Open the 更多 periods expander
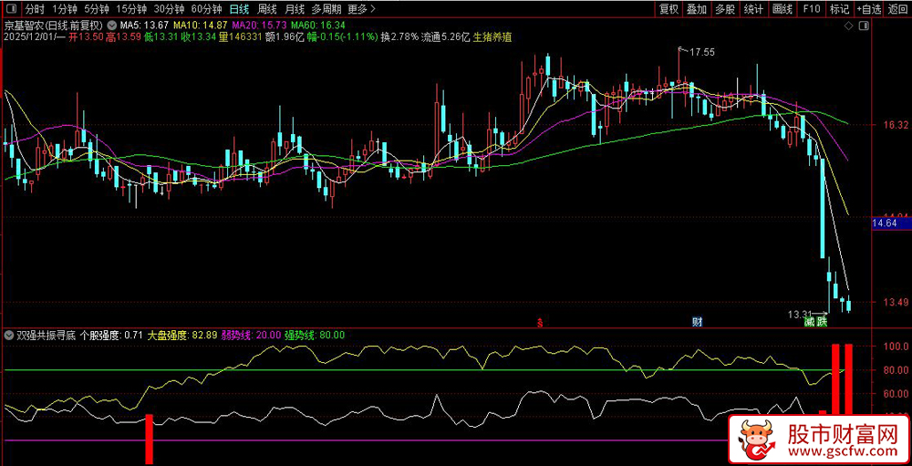 pos(362,9)
